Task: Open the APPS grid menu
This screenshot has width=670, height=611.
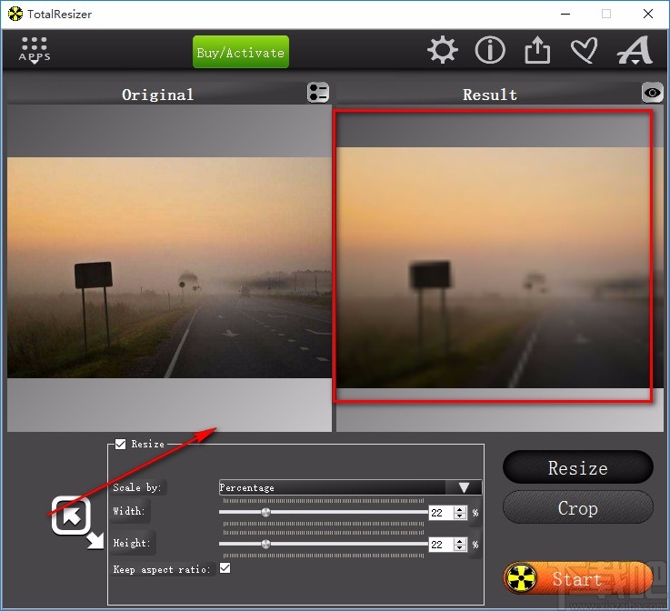Action: point(35,50)
